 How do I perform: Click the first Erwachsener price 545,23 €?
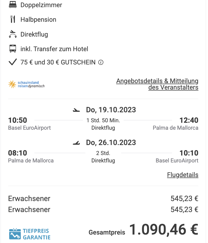point(184,198)
